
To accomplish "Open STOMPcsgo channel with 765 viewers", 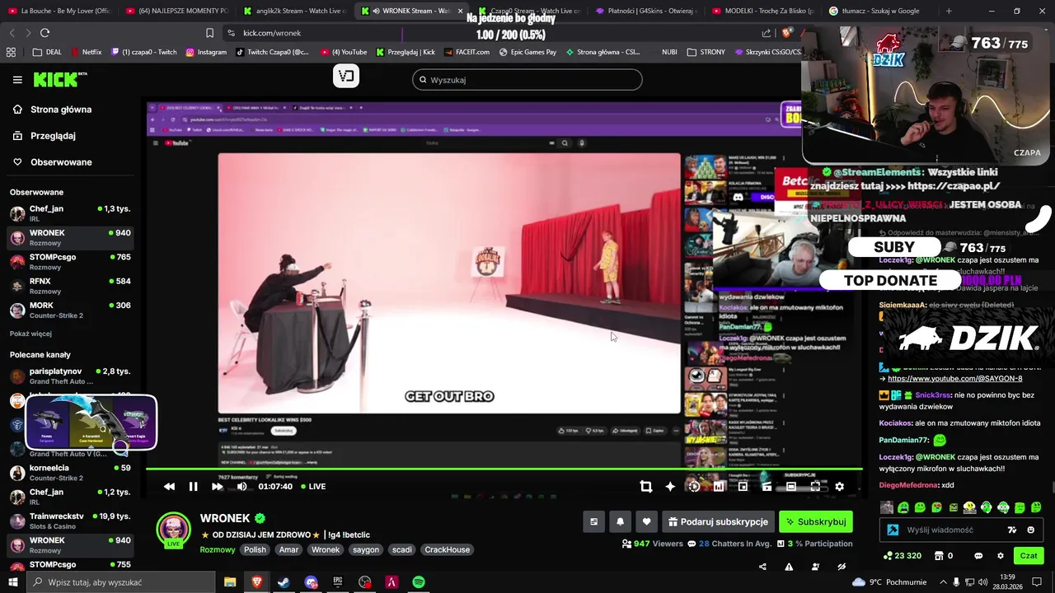I will click(70, 262).
